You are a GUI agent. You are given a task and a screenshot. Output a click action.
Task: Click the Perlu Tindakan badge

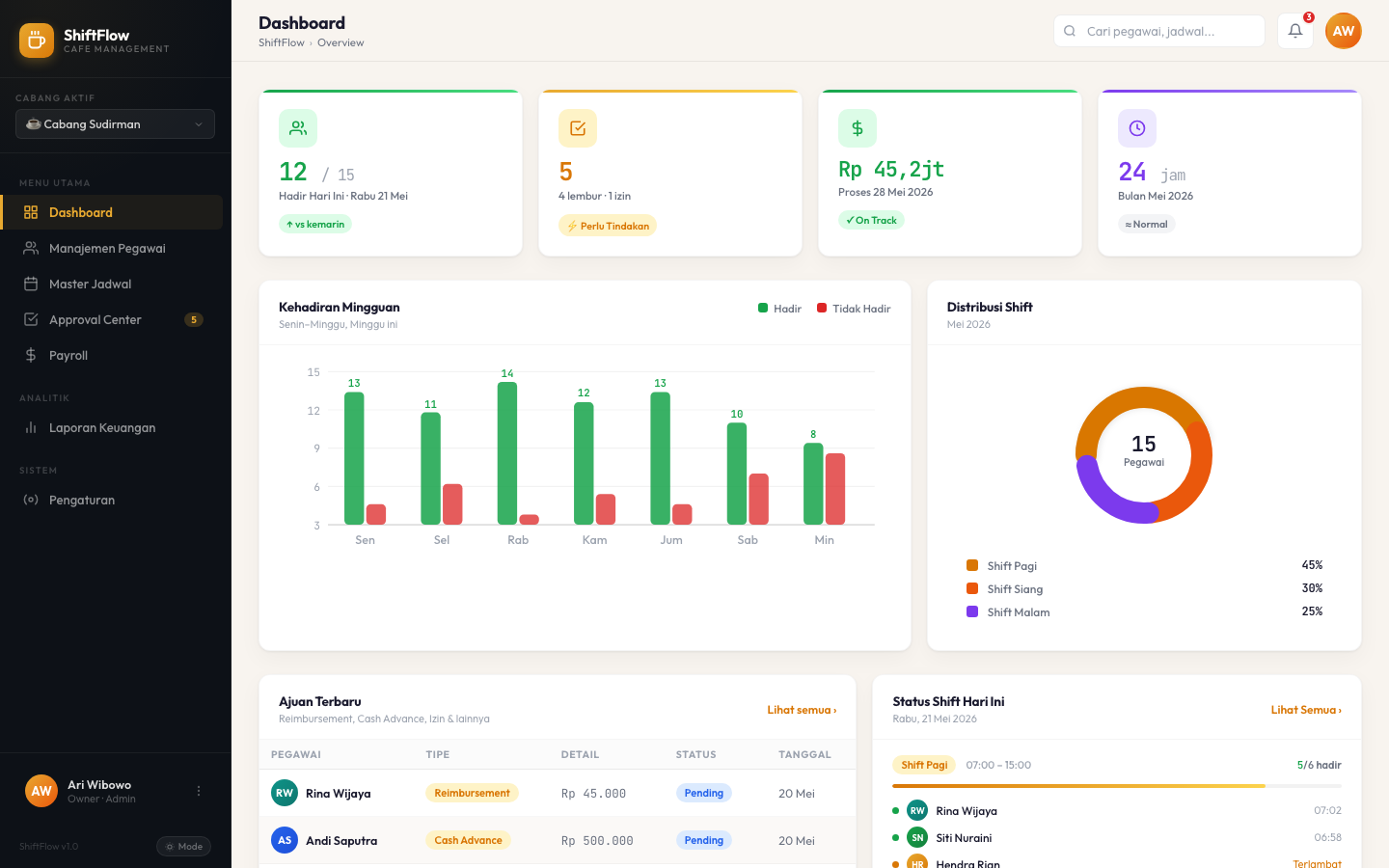coord(608,226)
